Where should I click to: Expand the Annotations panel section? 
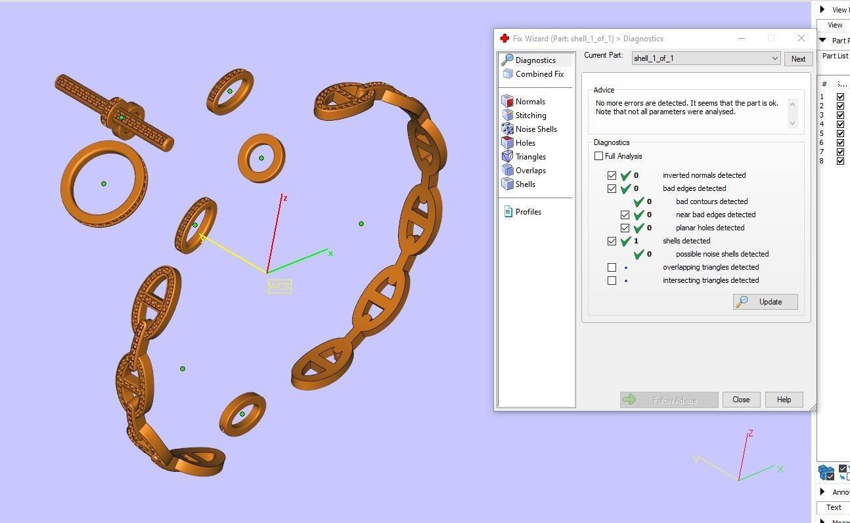pos(822,492)
